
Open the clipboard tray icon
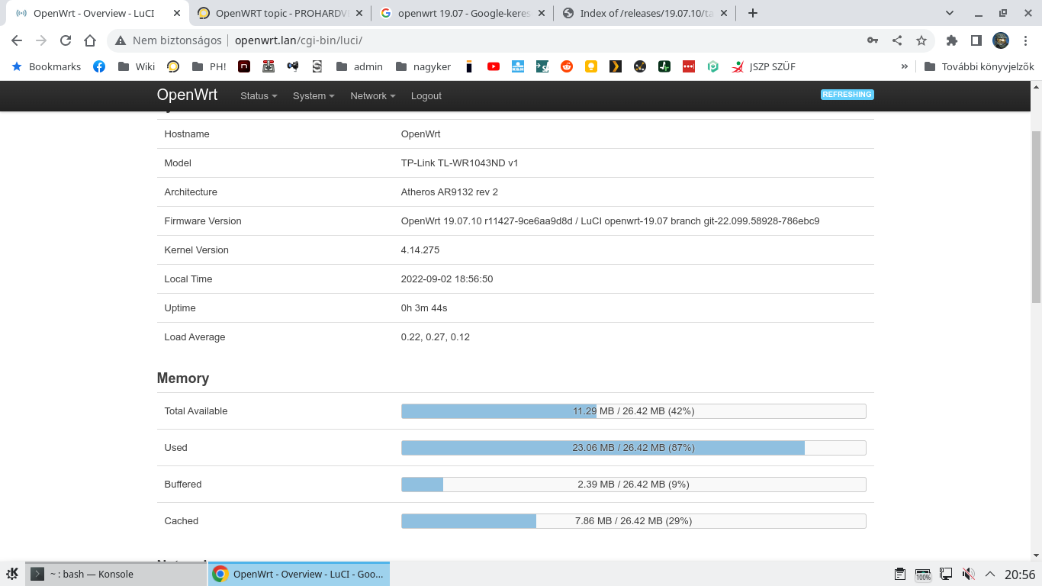click(x=900, y=574)
